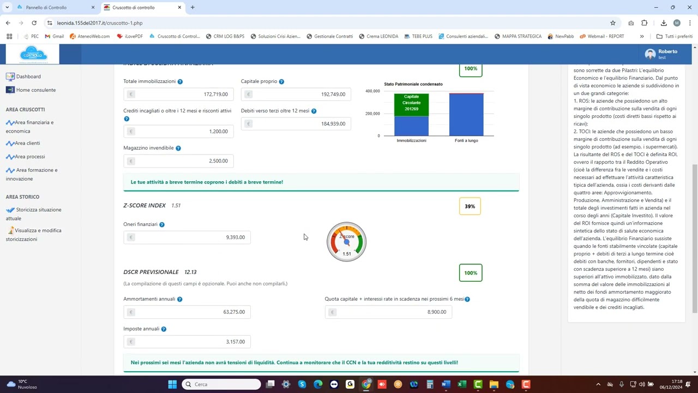Click help icon beside Oneri finanziari
The height and width of the screenshot is (393, 698).
(162, 225)
